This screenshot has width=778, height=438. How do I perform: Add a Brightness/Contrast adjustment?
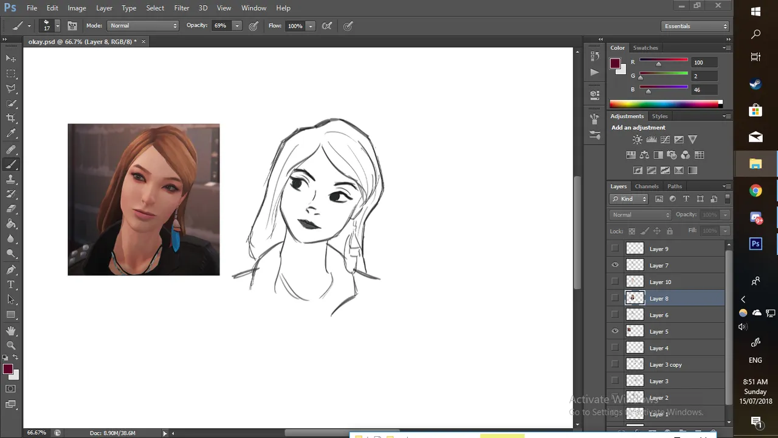[x=637, y=140]
